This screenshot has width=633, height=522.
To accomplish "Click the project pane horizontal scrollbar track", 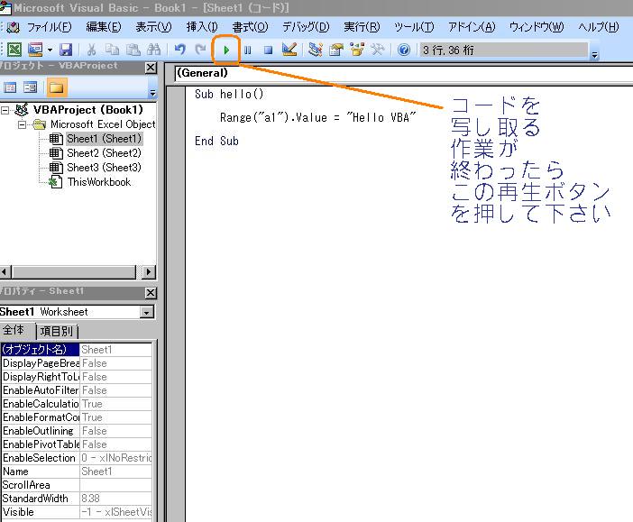I will point(74,272).
